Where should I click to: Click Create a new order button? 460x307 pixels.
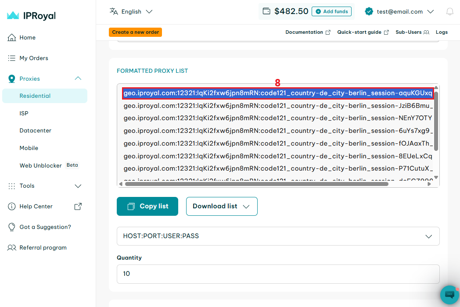(x=135, y=32)
